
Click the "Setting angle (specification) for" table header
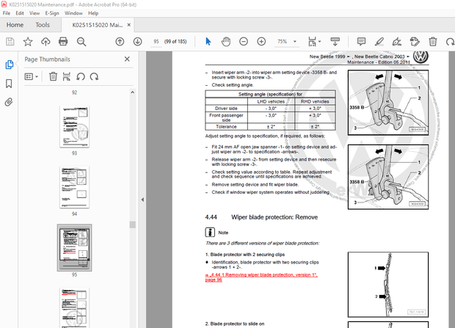click(270, 94)
